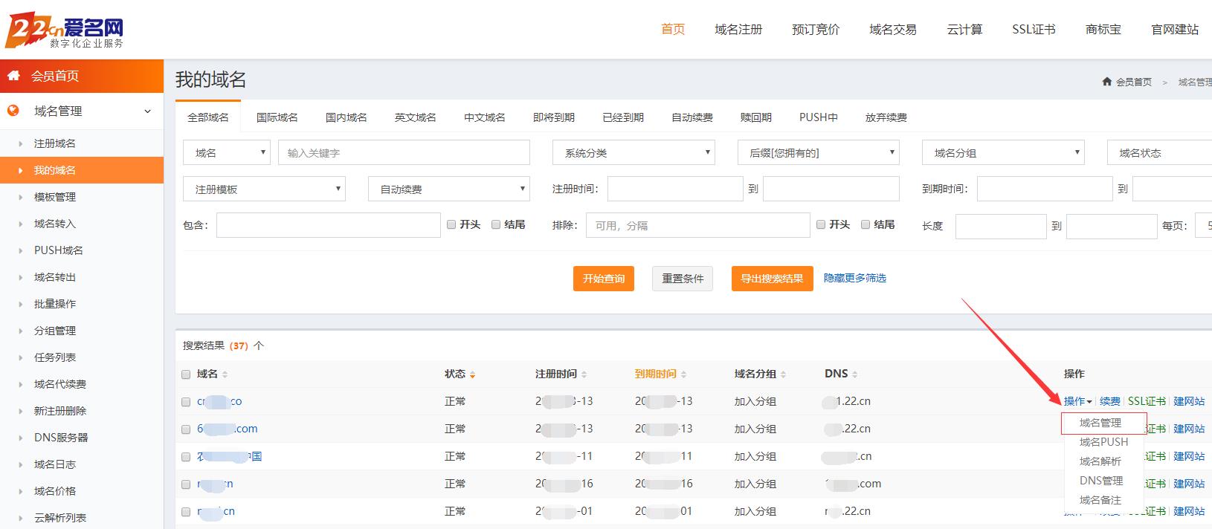
Task: Switch to the 国际域名 tab
Action: [x=277, y=117]
